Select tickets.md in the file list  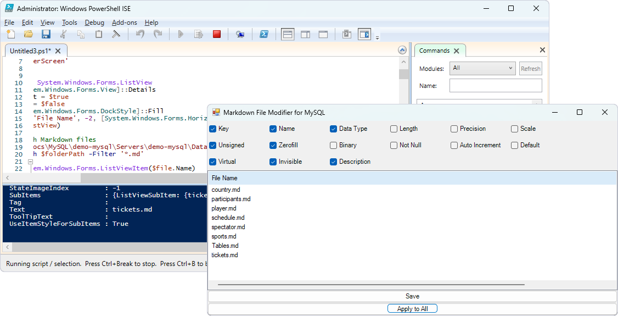224,255
